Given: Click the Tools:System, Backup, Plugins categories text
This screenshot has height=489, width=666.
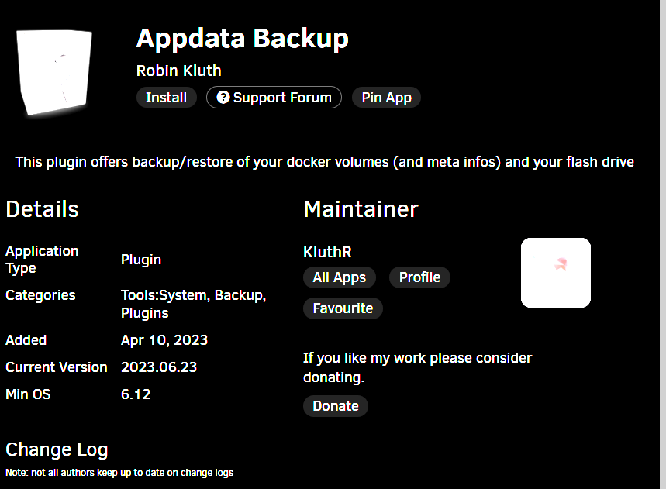Looking at the screenshot, I should 193,304.
